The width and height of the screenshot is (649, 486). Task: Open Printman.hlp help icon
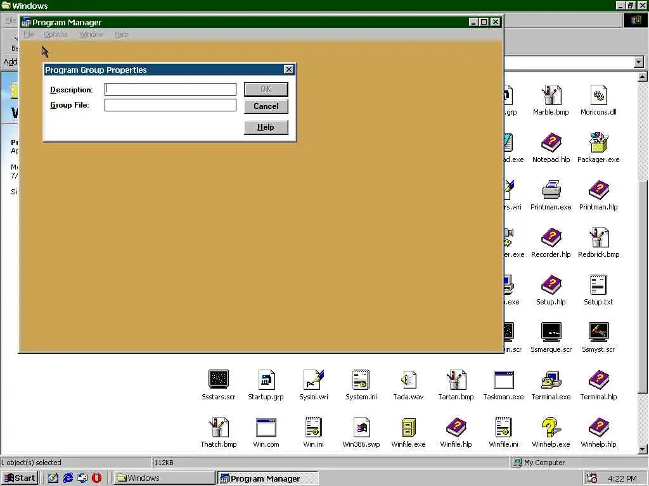[x=598, y=190]
